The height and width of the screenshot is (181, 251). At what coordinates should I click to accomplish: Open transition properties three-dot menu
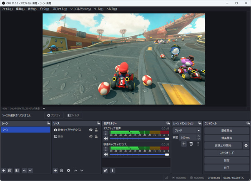[198, 144]
